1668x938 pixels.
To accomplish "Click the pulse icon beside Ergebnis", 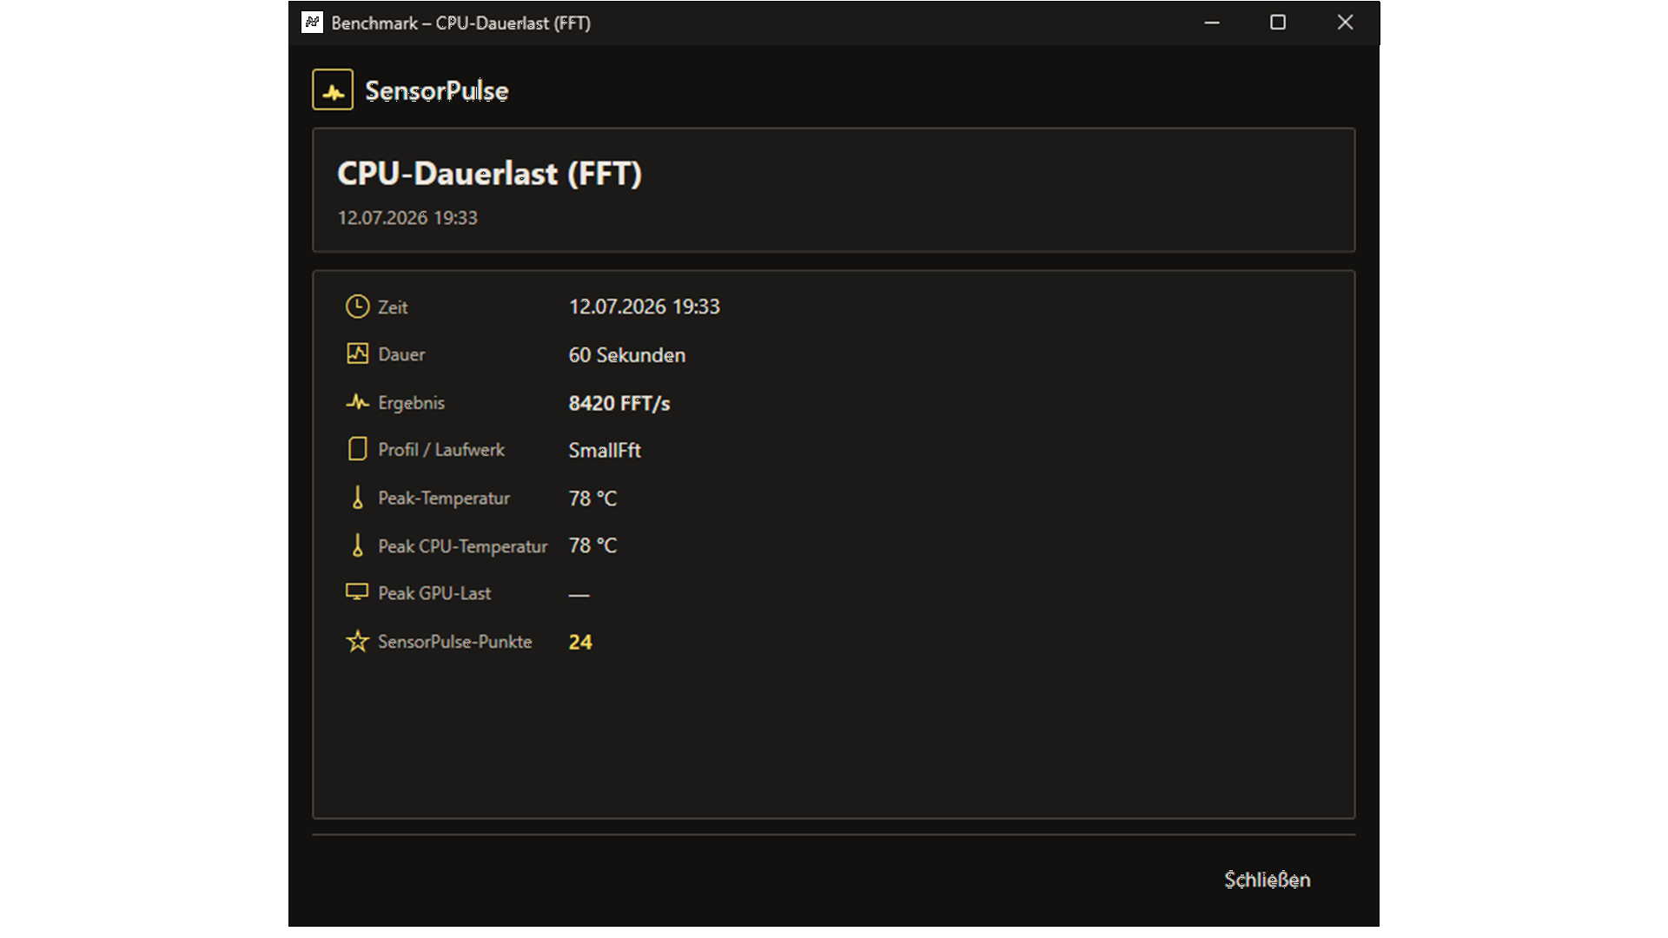I will (x=357, y=402).
